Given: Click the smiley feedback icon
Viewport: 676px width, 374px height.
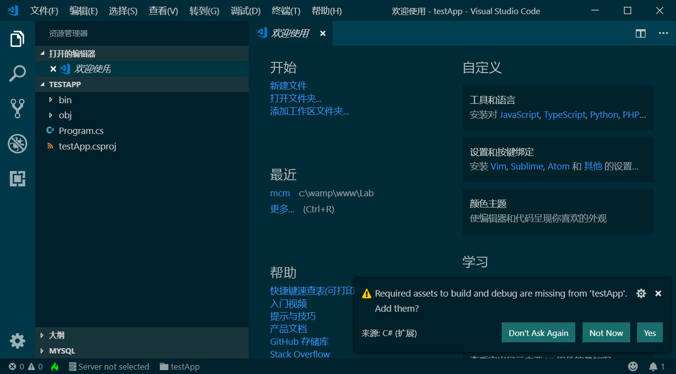Looking at the screenshot, I should 633,367.
